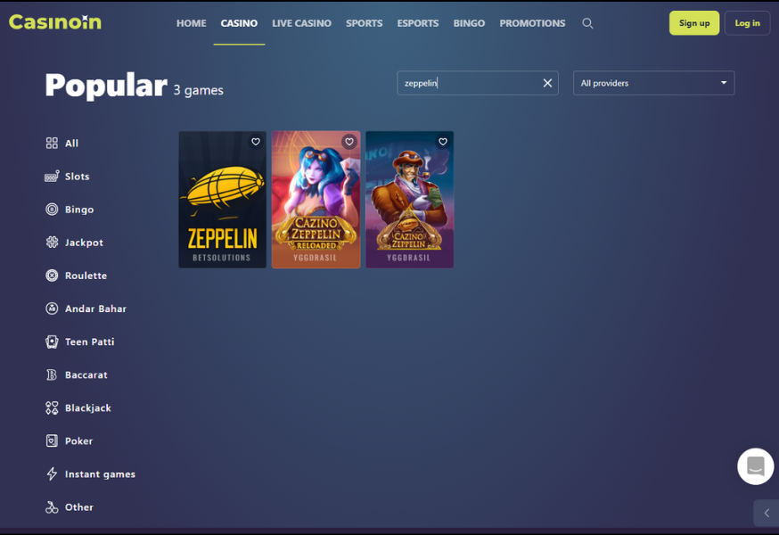Click the search magnifier icon in navbar

[x=587, y=23]
